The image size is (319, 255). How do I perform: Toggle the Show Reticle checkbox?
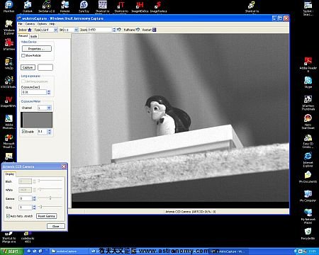click(x=23, y=55)
